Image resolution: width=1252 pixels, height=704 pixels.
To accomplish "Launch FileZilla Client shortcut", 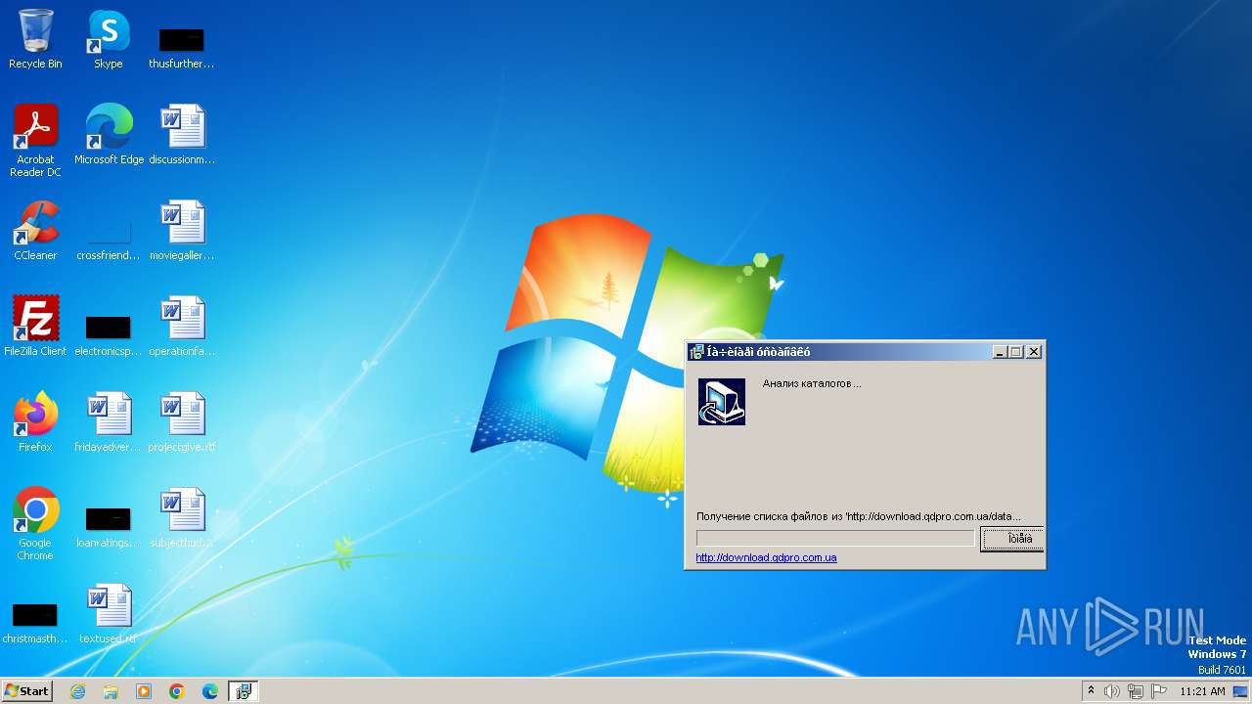I will 35,327.
